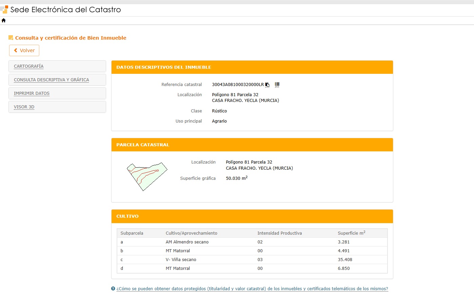
Task: Click the Subparcela column header
Action: 132,233
